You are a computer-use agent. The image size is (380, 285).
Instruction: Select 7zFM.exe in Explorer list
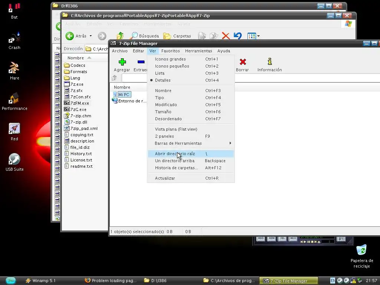point(76,103)
